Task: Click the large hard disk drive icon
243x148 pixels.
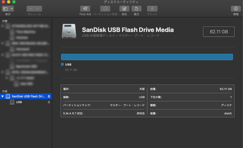Action: click(69, 31)
